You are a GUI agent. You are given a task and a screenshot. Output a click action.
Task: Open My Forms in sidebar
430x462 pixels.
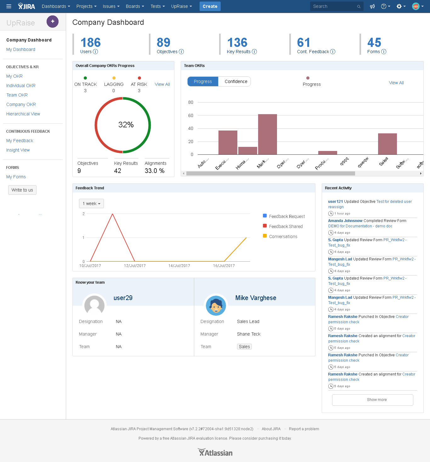click(16, 177)
